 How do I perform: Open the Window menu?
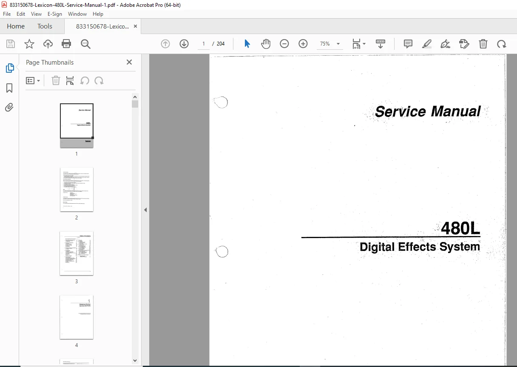coord(77,14)
